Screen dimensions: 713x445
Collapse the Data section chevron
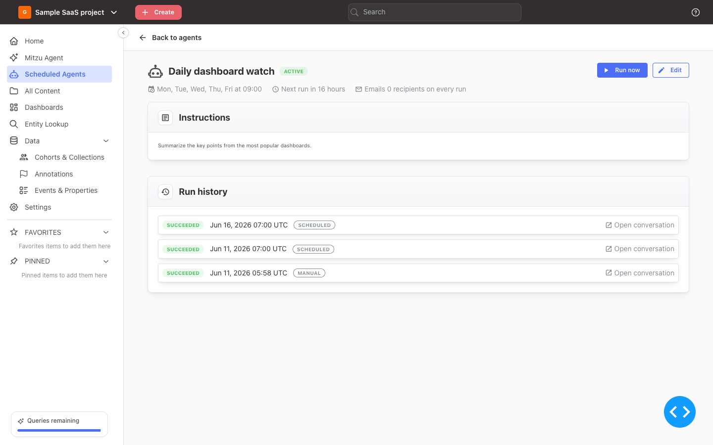[106, 141]
